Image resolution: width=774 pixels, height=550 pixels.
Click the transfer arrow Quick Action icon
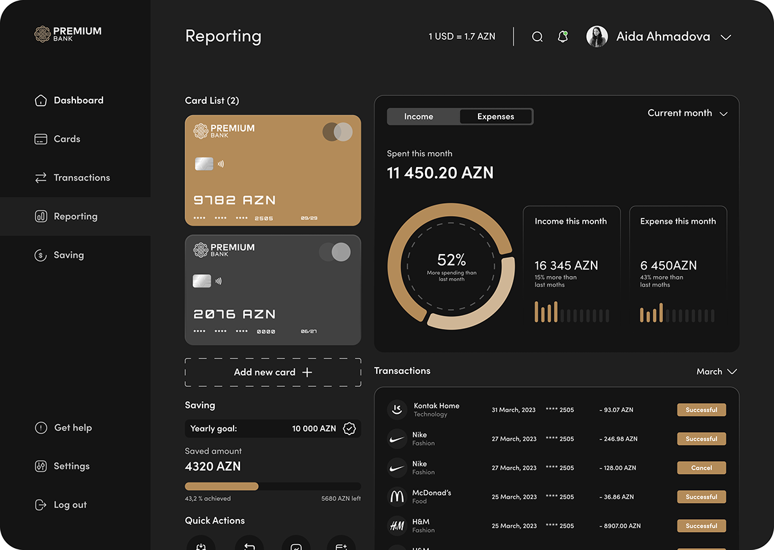(x=249, y=545)
